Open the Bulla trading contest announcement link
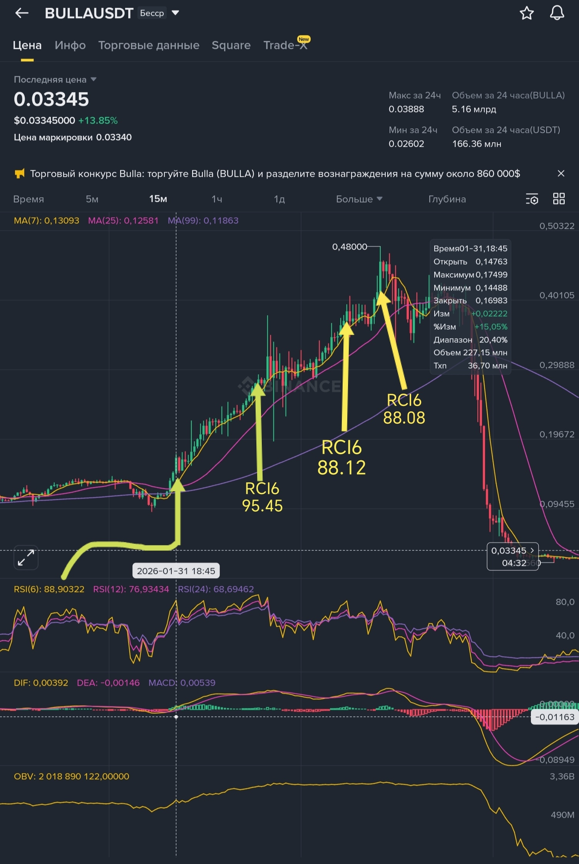 tap(275, 174)
